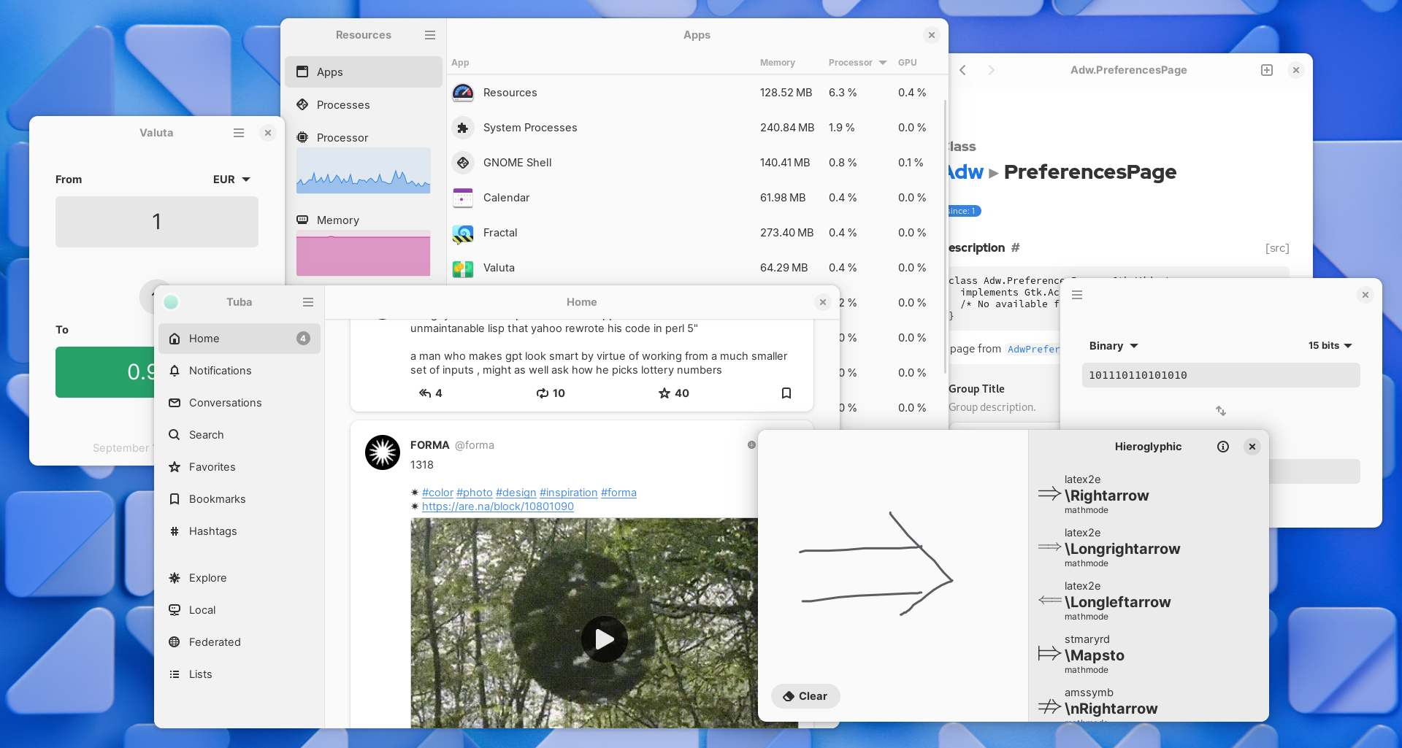Open the EUR currency dropdown
This screenshot has height=748, width=1402.
(231, 180)
